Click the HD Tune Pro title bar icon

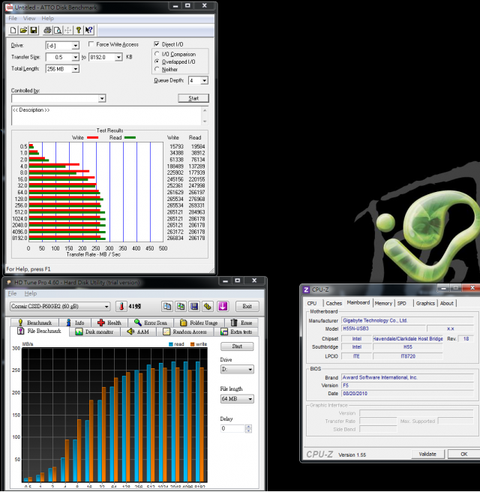point(9,283)
